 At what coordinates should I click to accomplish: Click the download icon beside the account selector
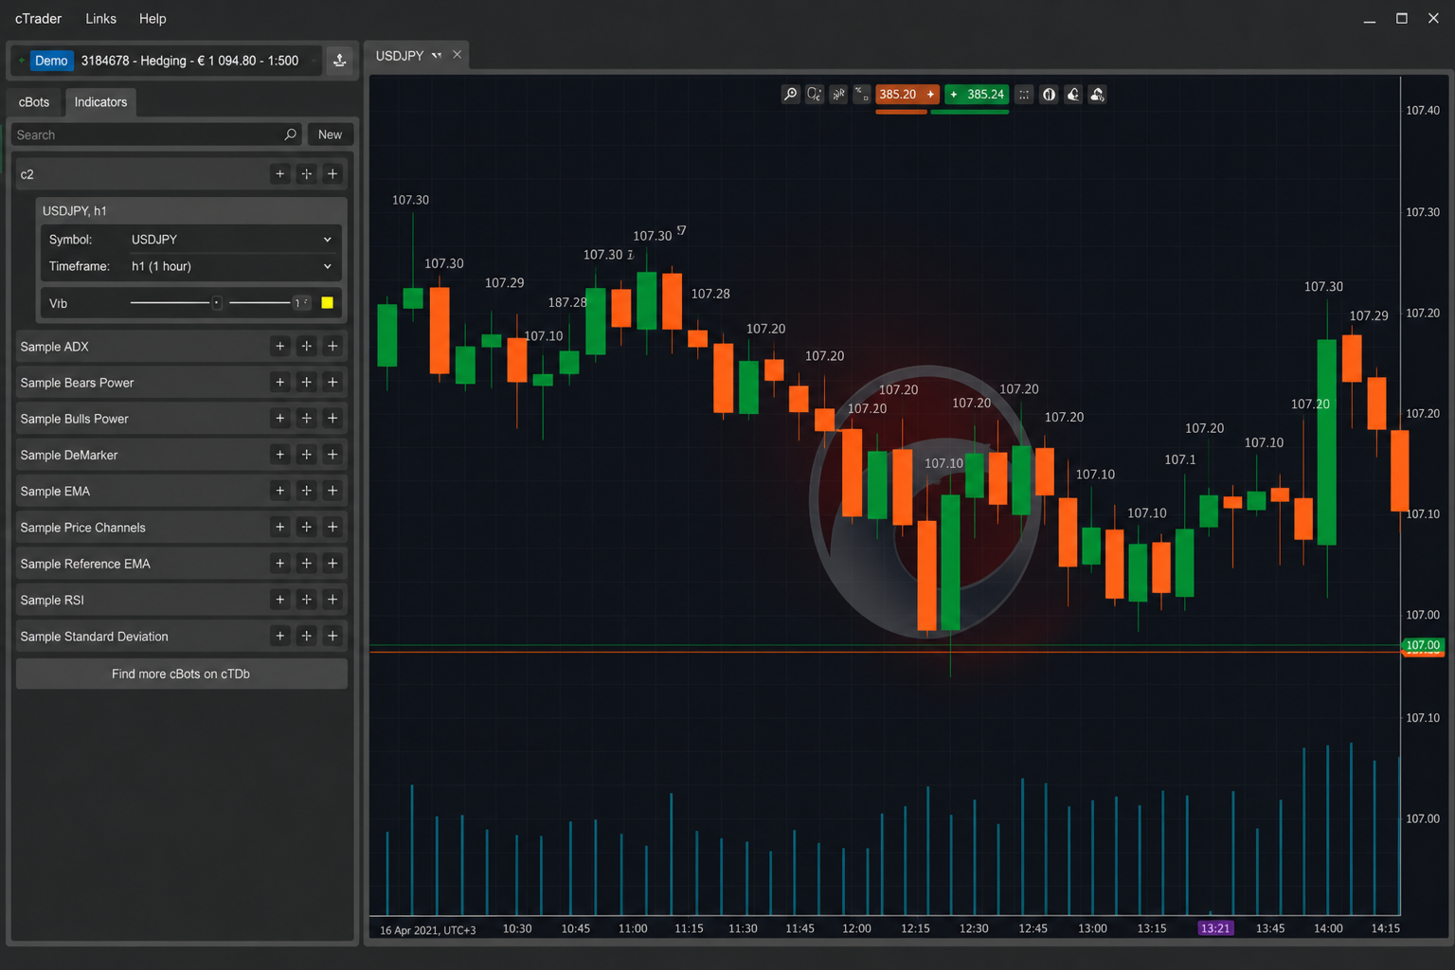tap(339, 61)
